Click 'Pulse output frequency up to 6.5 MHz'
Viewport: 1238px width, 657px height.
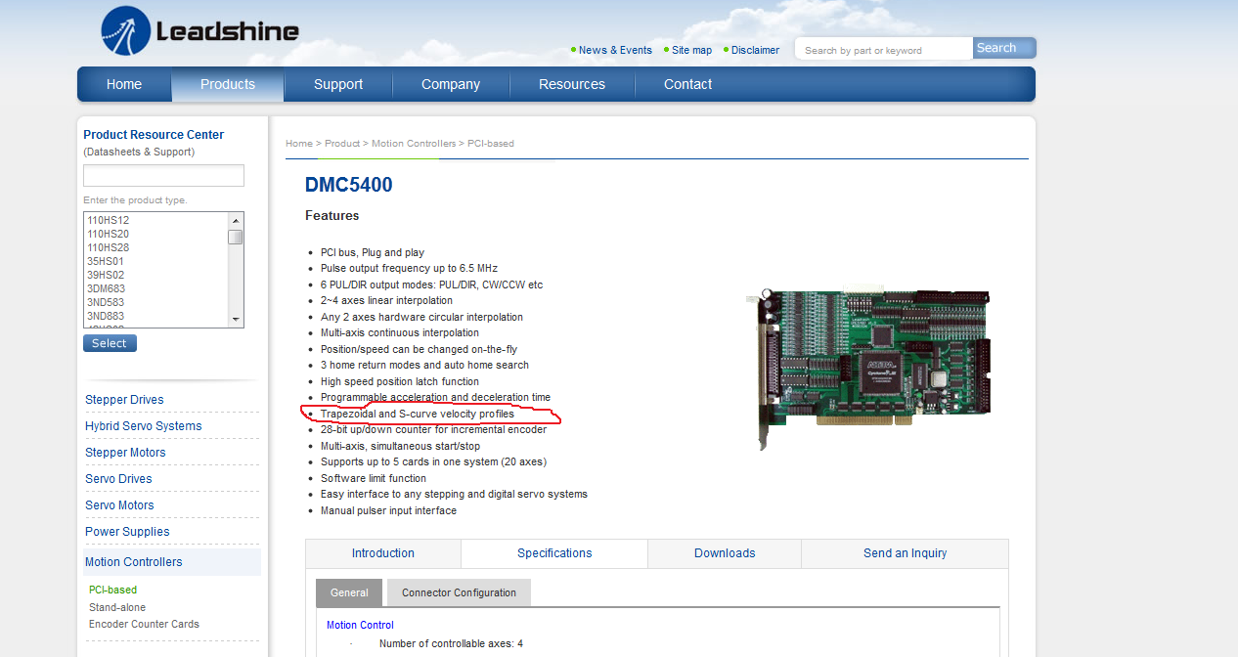(x=409, y=268)
